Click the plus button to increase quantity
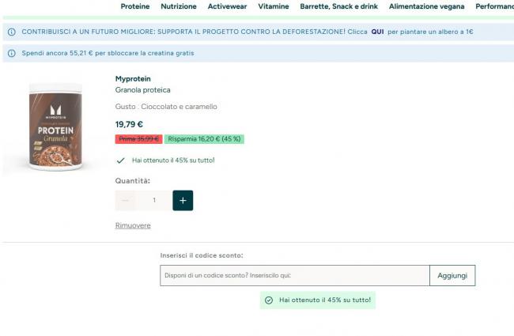514x336 pixels. pyautogui.click(x=183, y=200)
